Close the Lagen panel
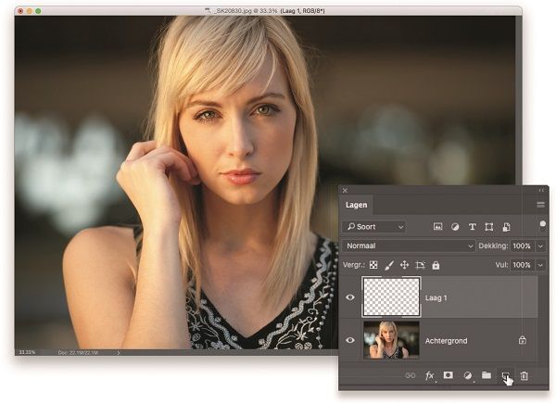The height and width of the screenshot is (404, 556). pos(345,191)
